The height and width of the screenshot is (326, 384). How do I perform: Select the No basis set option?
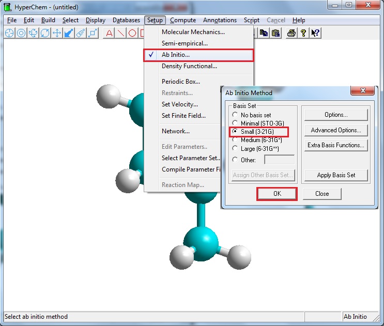click(236, 115)
